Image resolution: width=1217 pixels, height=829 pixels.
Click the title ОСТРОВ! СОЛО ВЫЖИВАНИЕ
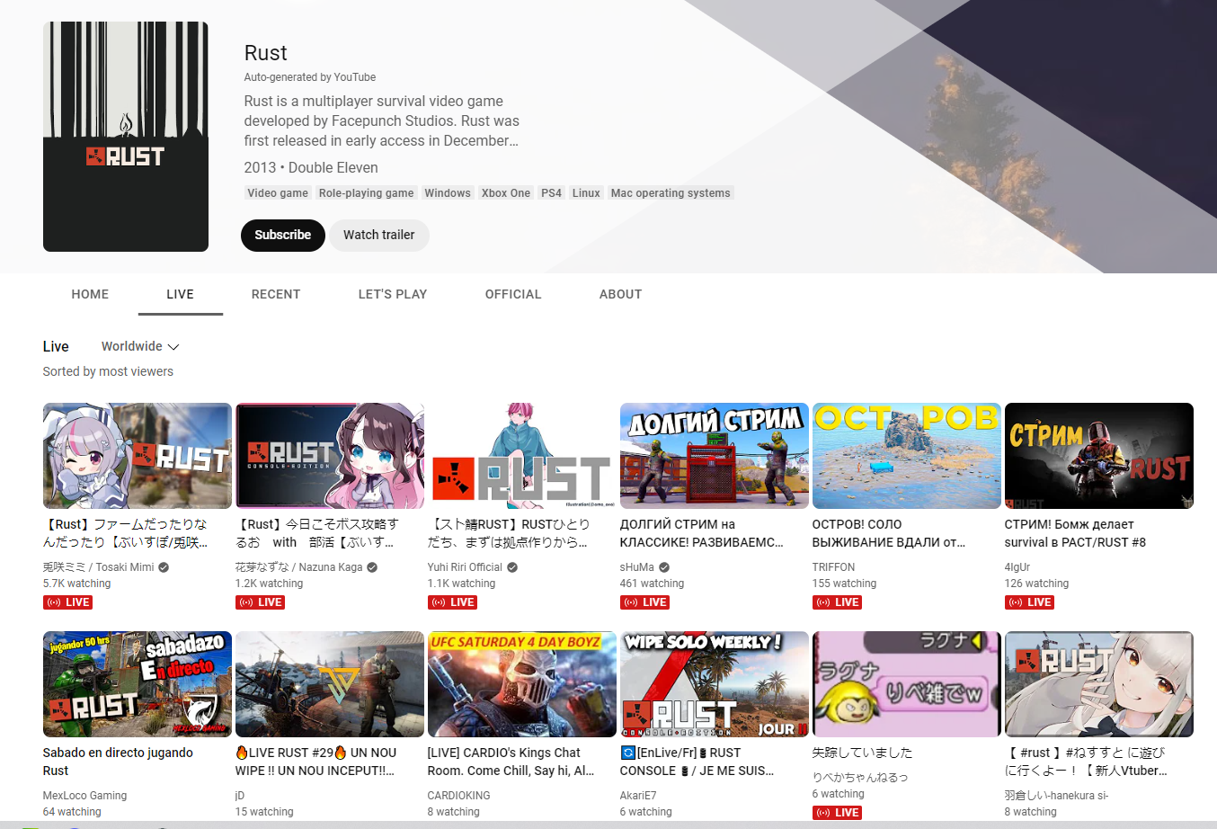click(889, 533)
